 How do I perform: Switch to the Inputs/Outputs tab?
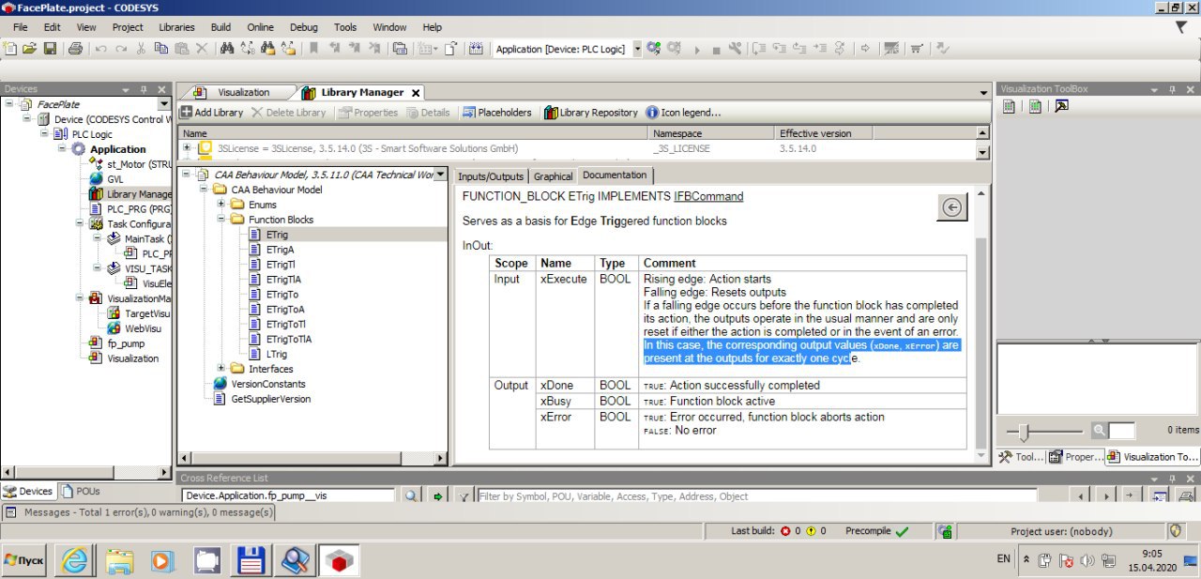[491, 176]
